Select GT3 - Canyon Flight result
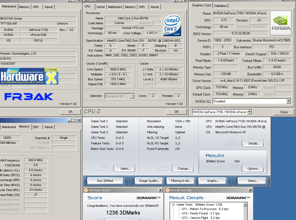This screenshot has height=220, width=296. [201, 218]
